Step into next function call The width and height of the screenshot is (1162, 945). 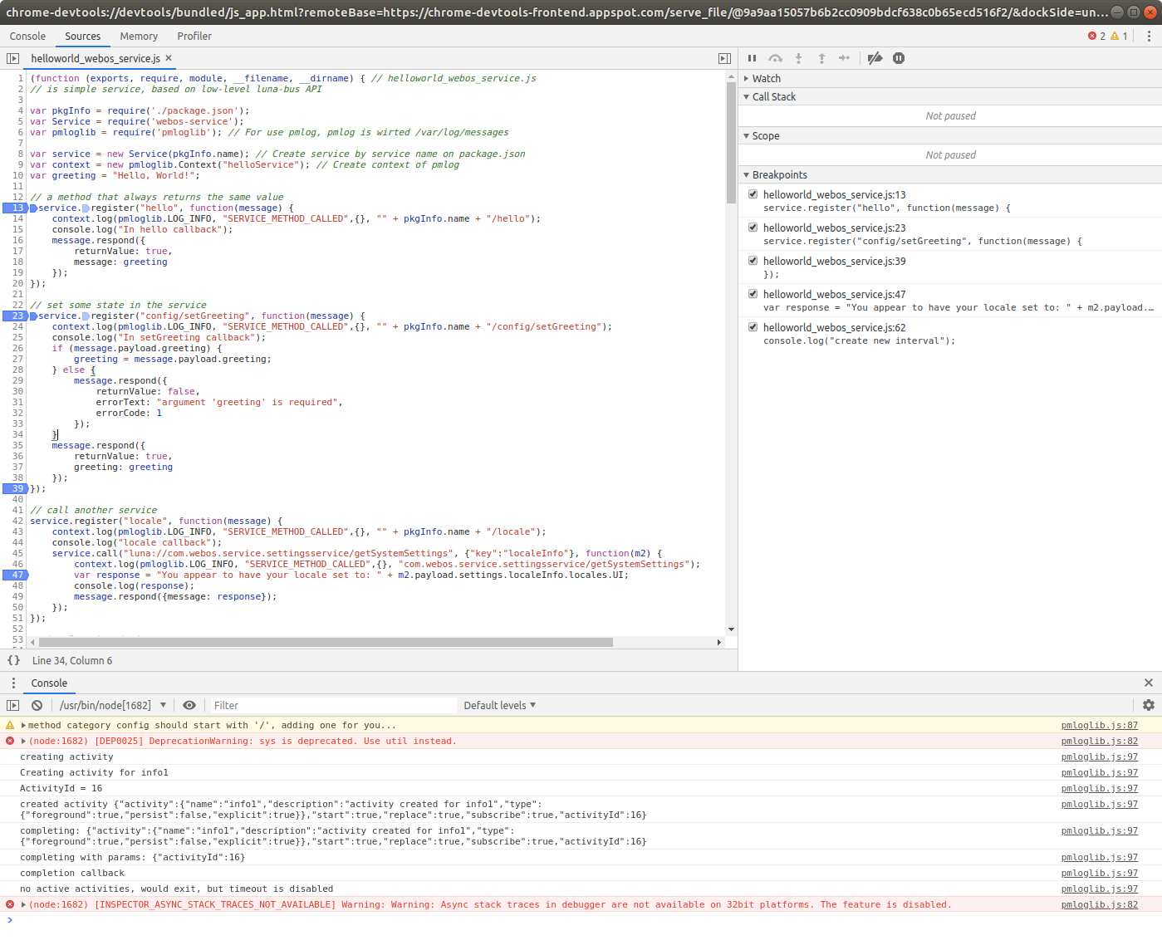798,58
